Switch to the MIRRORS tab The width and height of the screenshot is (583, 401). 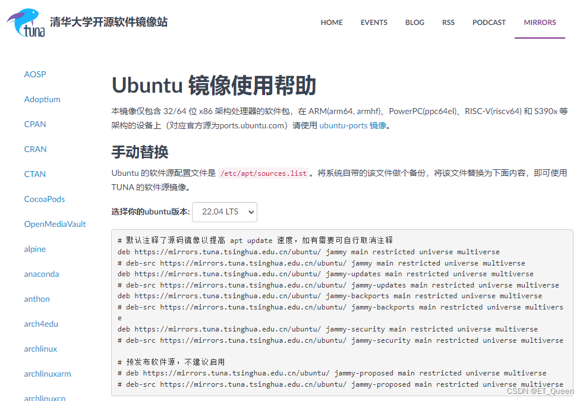click(539, 22)
